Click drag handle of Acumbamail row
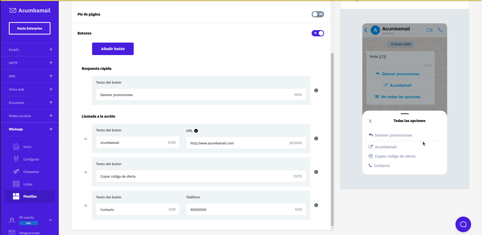 click(86, 139)
